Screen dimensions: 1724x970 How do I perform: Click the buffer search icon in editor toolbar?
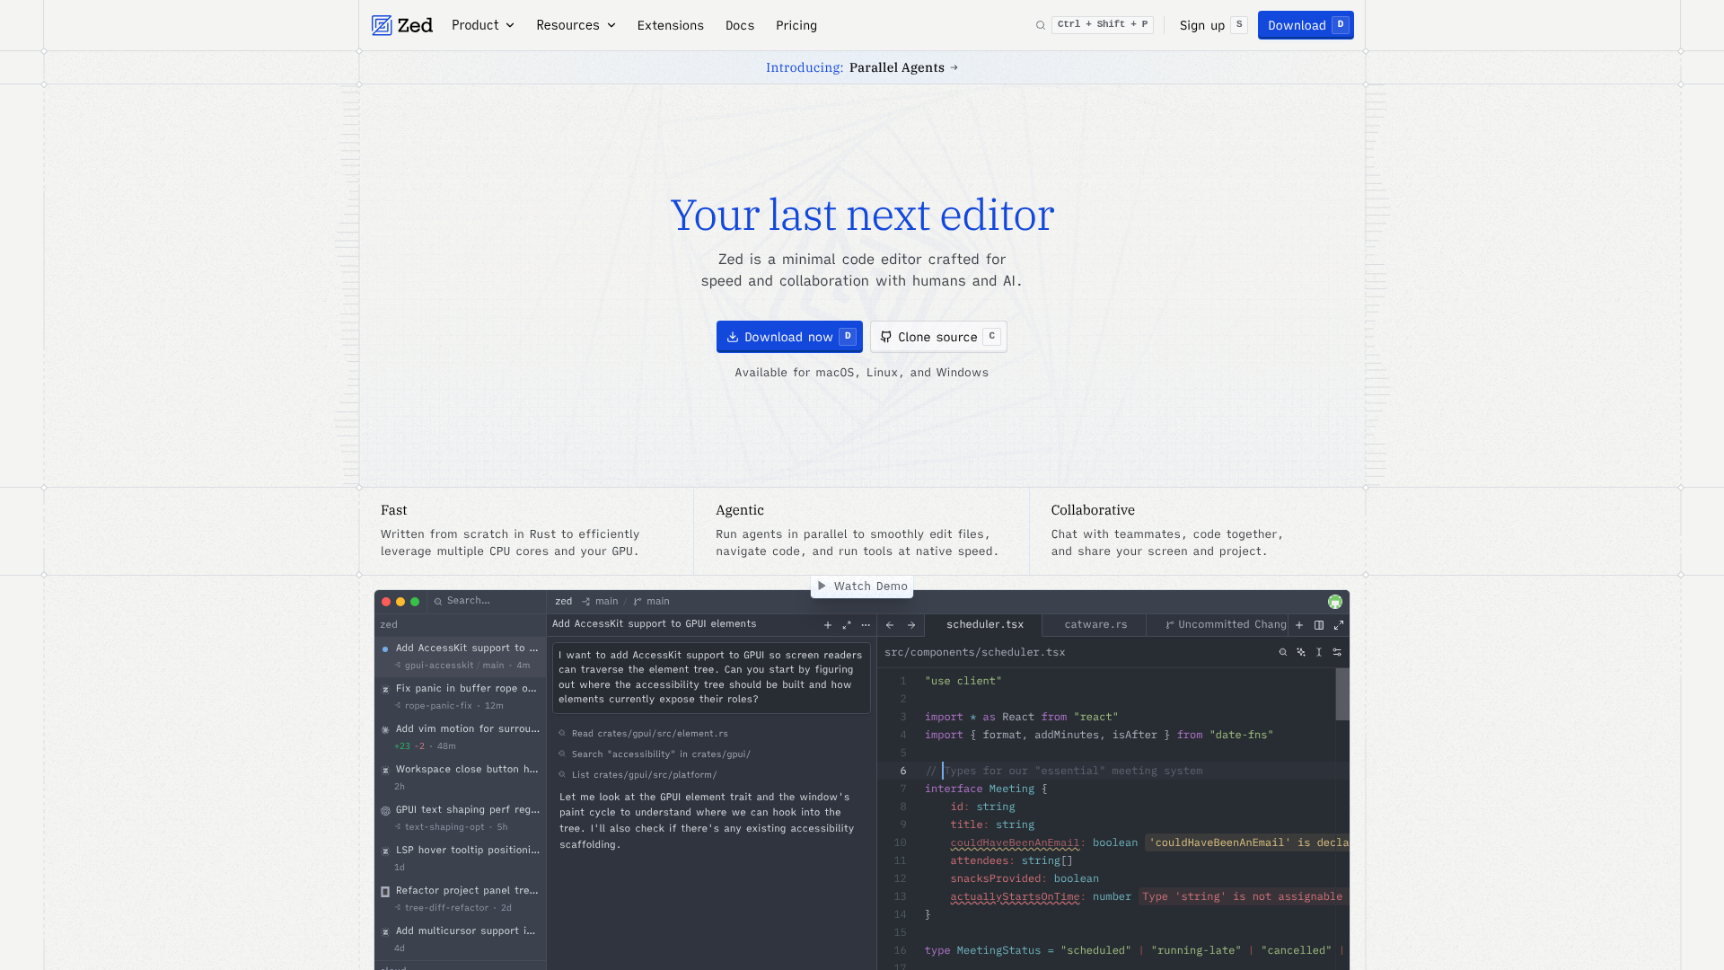1283,653
